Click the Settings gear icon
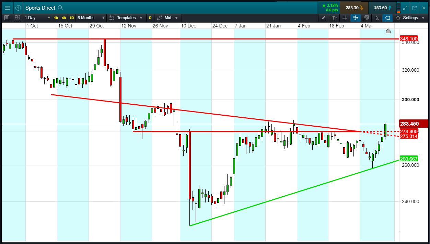This screenshot has height=244, width=430. (x=398, y=18)
